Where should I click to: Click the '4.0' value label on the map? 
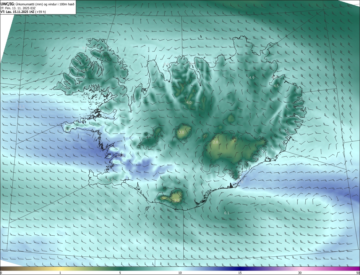(189, 103)
